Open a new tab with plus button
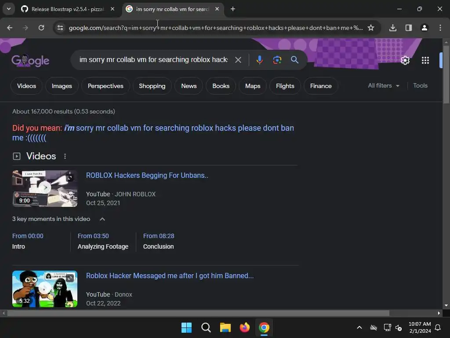Viewport: 450px width, 338px height. (x=233, y=9)
